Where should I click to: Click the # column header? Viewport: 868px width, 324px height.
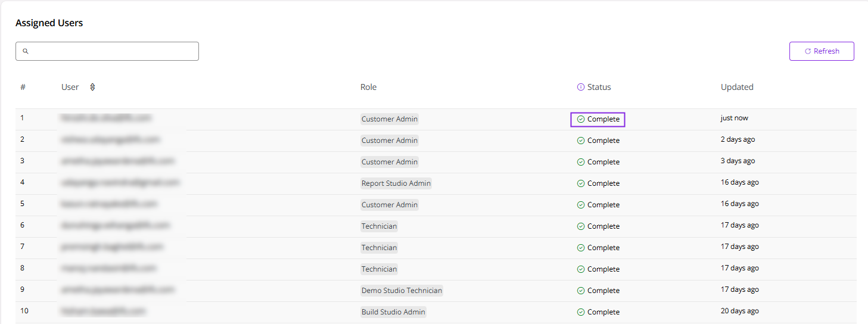pos(23,87)
